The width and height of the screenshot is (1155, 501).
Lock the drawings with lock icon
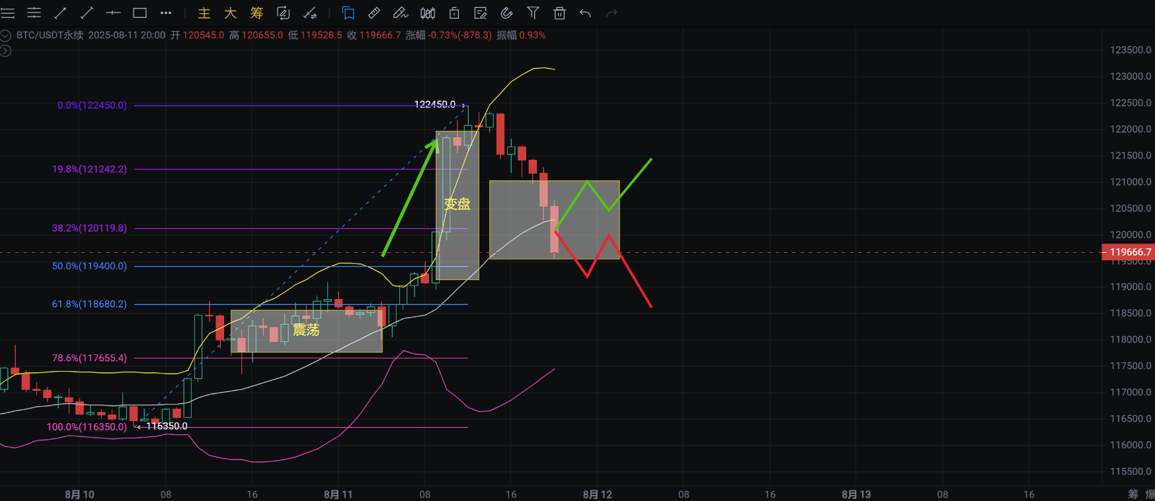pyautogui.click(x=454, y=13)
